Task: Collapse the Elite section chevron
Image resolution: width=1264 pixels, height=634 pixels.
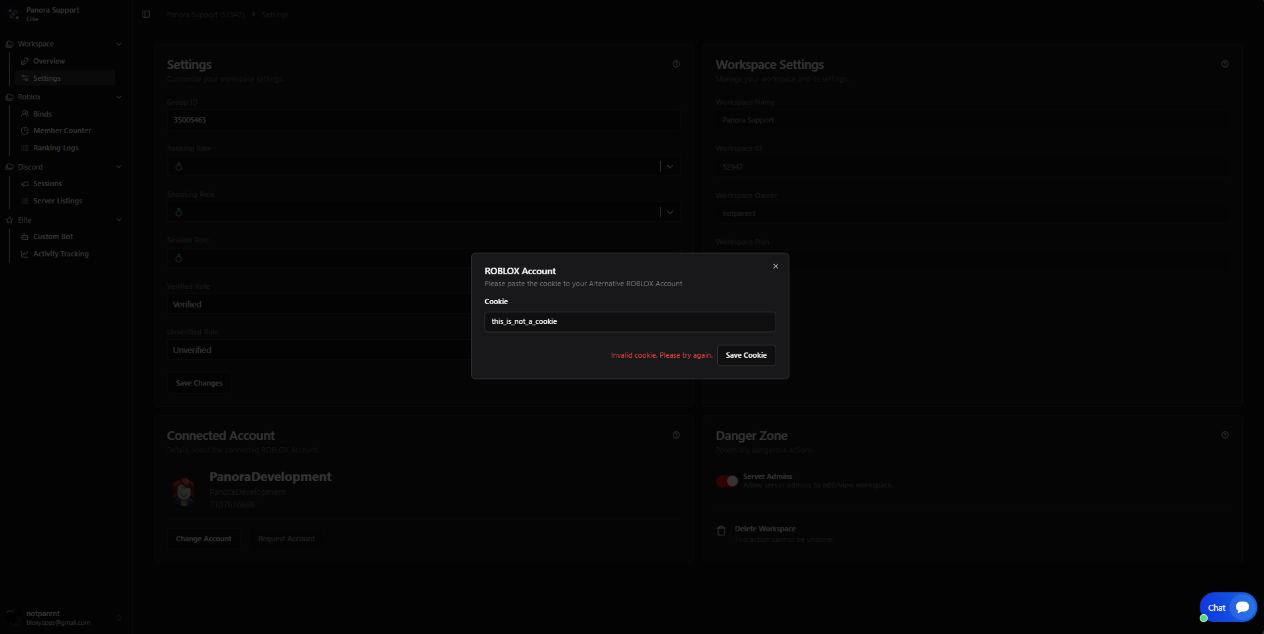Action: 119,220
